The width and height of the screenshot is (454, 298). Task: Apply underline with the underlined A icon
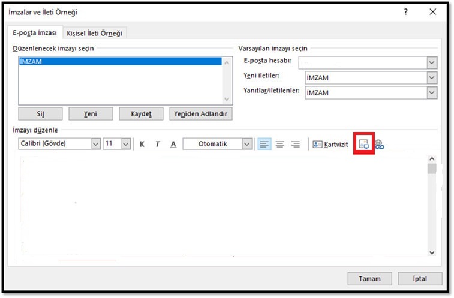tap(173, 144)
